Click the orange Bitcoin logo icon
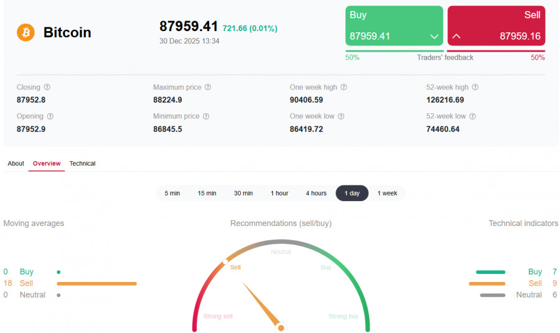 (26, 32)
